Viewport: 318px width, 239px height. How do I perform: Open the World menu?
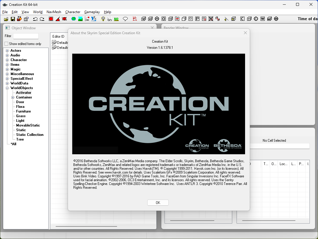pos(38,12)
